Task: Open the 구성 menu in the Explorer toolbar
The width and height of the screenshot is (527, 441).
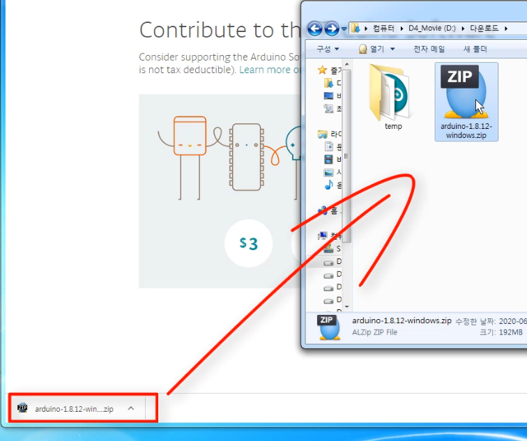Action: (x=328, y=49)
